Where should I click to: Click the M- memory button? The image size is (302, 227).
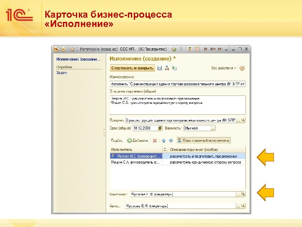pyautogui.click(x=220, y=49)
